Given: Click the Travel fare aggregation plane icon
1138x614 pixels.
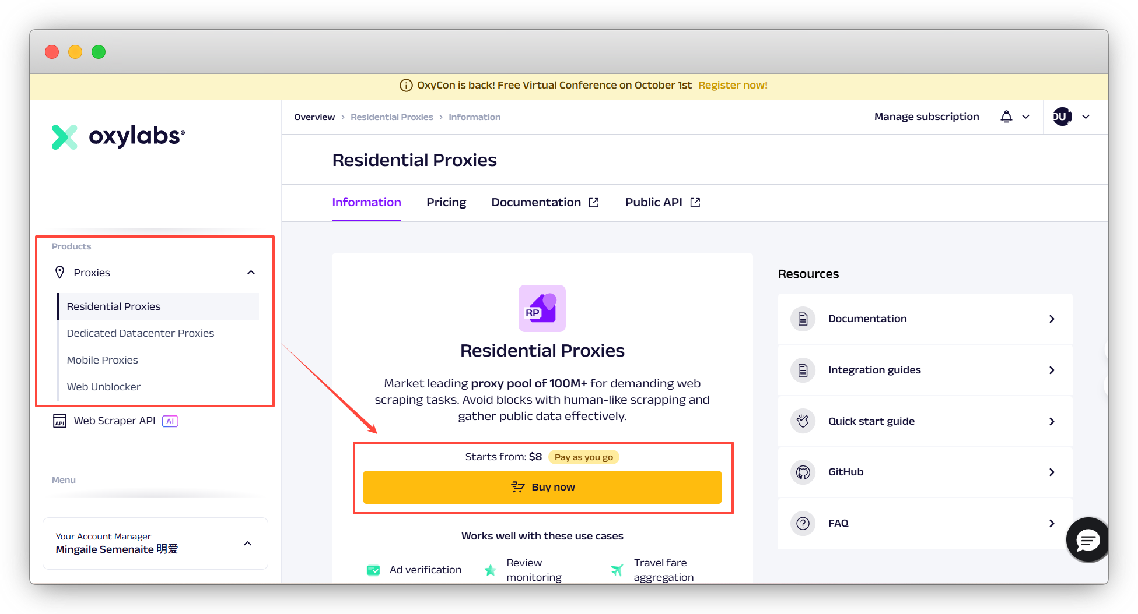Looking at the screenshot, I should click(617, 570).
